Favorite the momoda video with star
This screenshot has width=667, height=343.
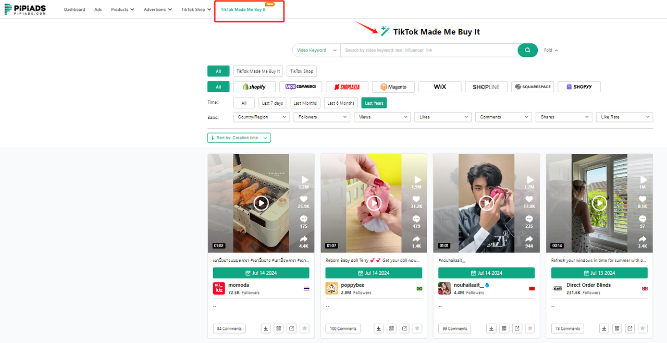(x=305, y=328)
